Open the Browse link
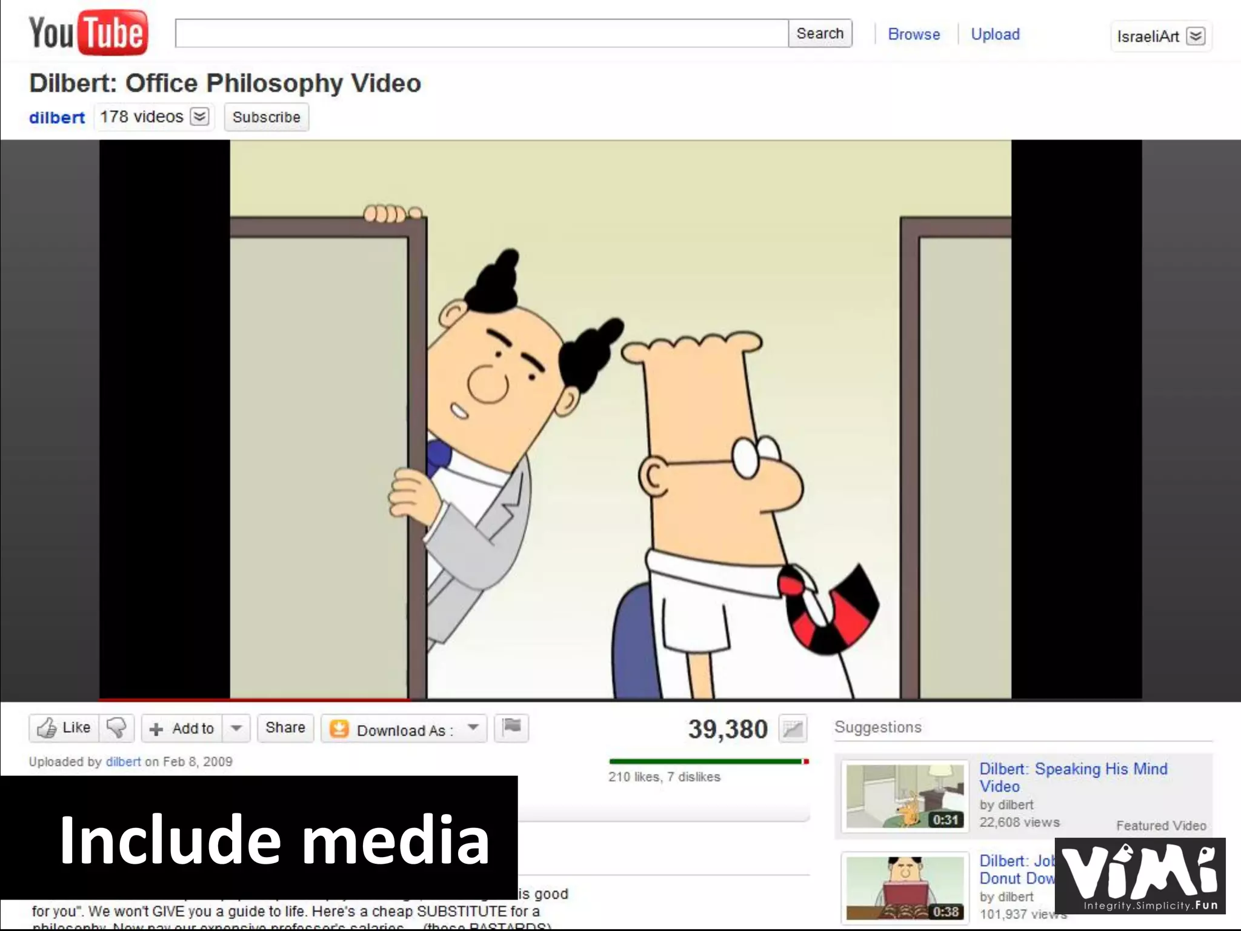This screenshot has height=931, width=1241. (914, 34)
